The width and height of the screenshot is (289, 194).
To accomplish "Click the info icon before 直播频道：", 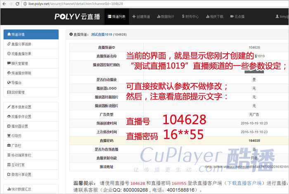I will point(71,34).
